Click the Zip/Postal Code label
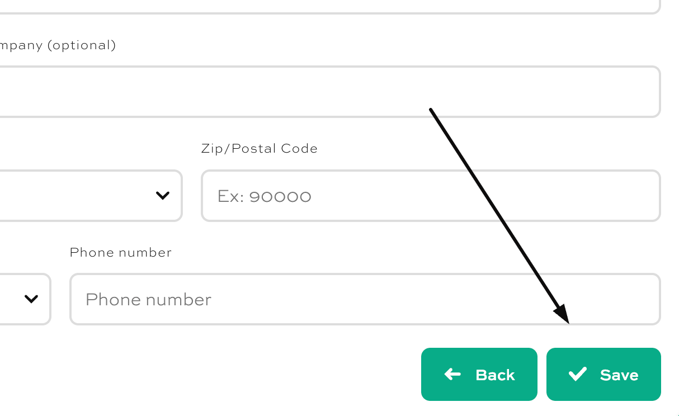Viewport: 679px width, 416px height. [x=259, y=149]
